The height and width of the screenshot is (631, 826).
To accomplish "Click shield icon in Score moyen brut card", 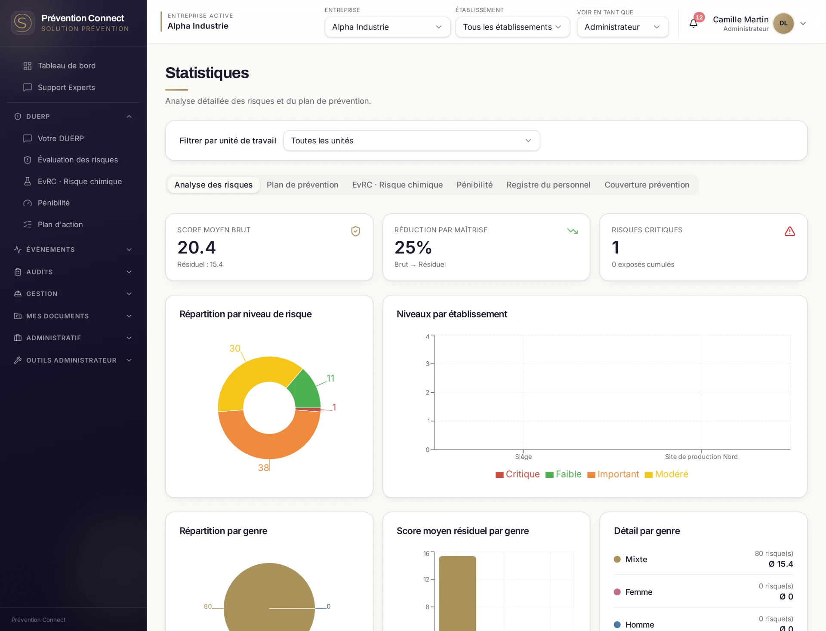I will pos(355,231).
